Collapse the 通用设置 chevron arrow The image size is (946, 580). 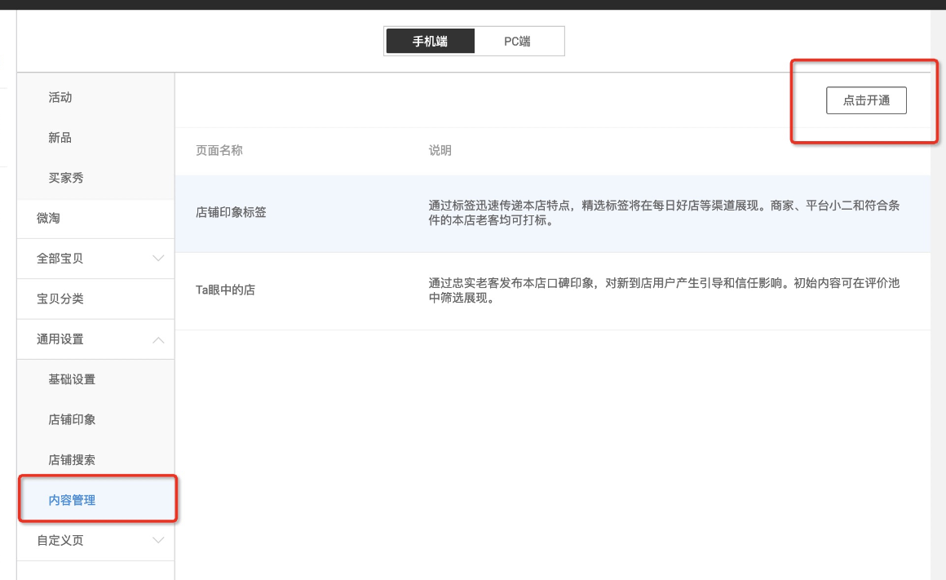point(158,339)
